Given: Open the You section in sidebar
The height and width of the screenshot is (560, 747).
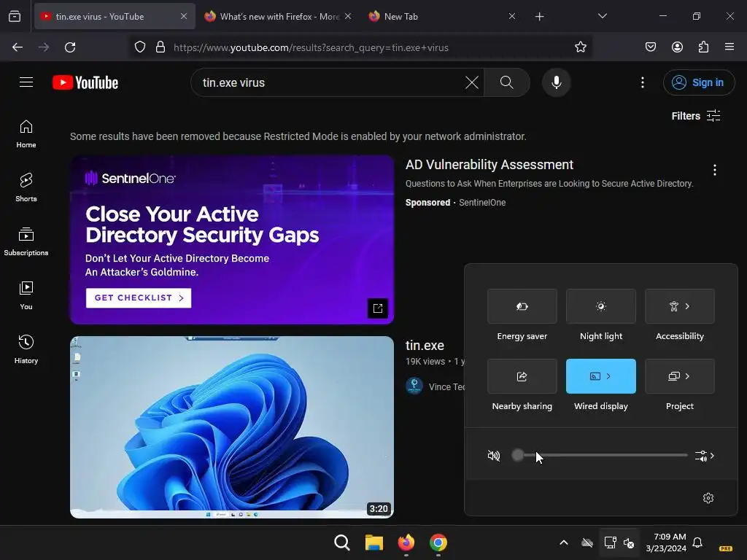Looking at the screenshot, I should point(26,295).
